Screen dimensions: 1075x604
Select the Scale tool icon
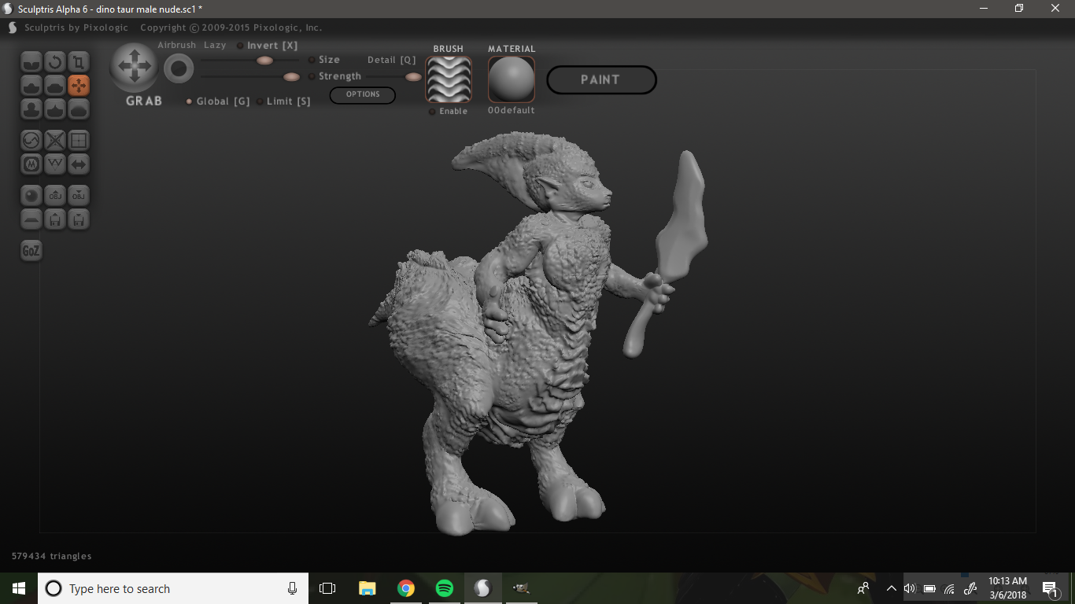(79, 62)
